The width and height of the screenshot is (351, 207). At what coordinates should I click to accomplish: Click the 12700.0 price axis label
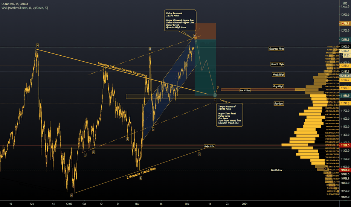tap(345, 30)
